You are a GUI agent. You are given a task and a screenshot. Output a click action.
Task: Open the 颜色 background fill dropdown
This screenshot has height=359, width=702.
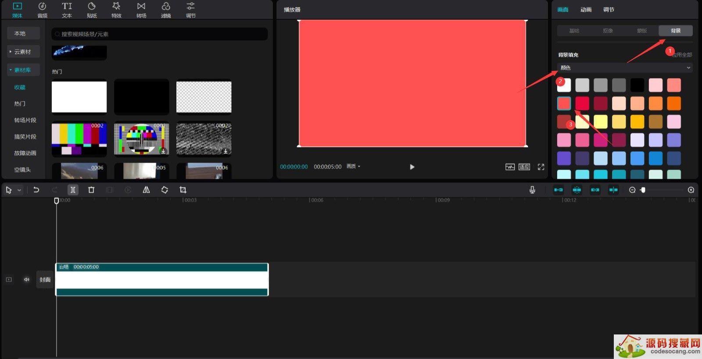coord(625,68)
